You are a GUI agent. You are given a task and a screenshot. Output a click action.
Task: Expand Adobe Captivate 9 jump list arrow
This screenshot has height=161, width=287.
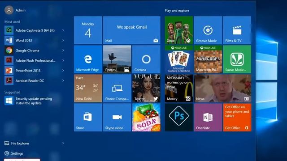coord(63,30)
